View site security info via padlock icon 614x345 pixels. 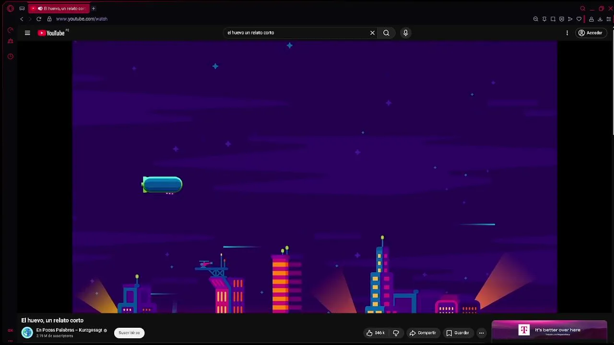[49, 19]
